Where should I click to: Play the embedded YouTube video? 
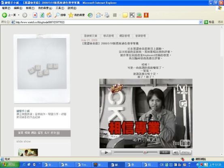tap(106, 152)
